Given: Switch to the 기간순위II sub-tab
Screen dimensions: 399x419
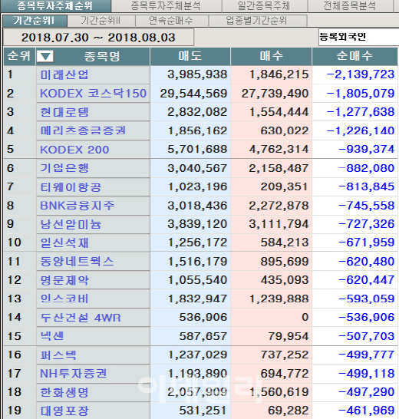Looking at the screenshot, I should pyautogui.click(x=101, y=21).
